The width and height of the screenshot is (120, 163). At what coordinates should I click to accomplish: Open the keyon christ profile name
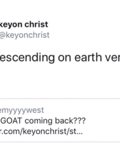click(24, 24)
